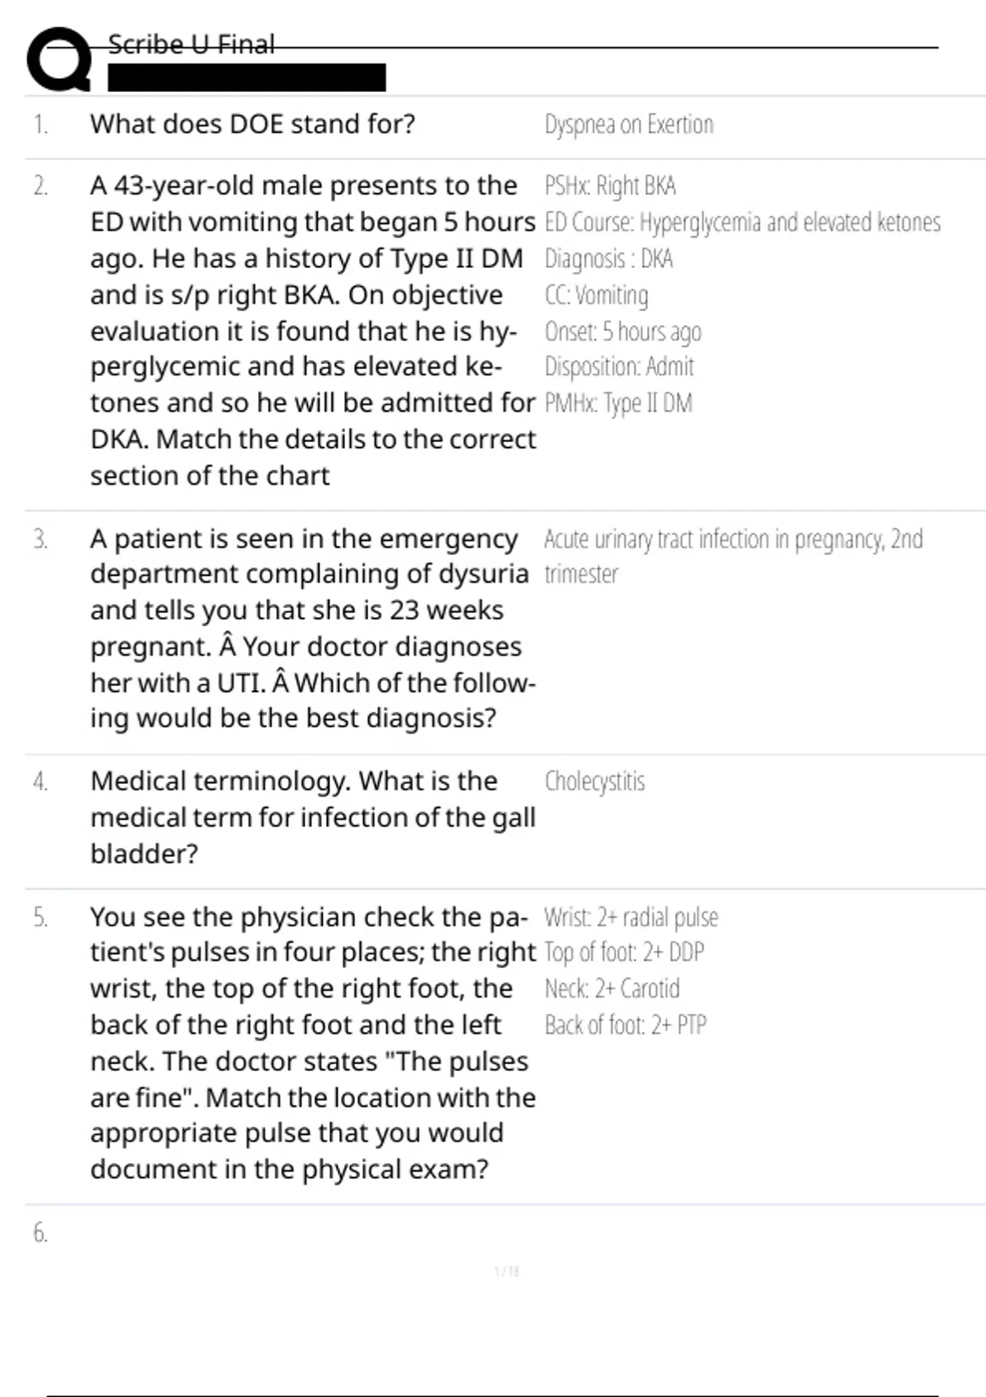Click the answer 'Dyspnea on Exertion'
This screenshot has width=986, height=1397.
(629, 124)
